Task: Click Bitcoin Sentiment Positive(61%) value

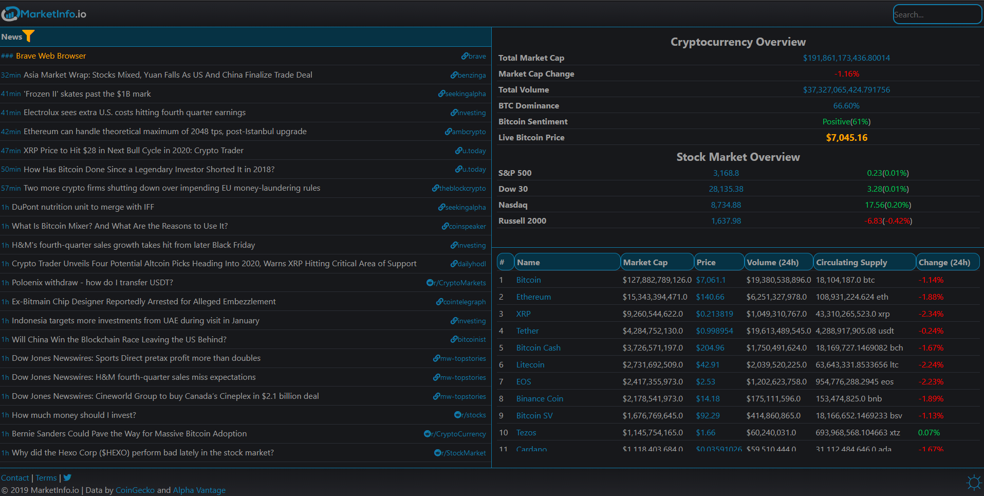Action: [x=846, y=122]
